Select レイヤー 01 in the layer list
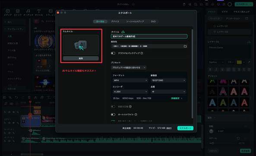This screenshot has height=156, width=256. [x=229, y=26]
